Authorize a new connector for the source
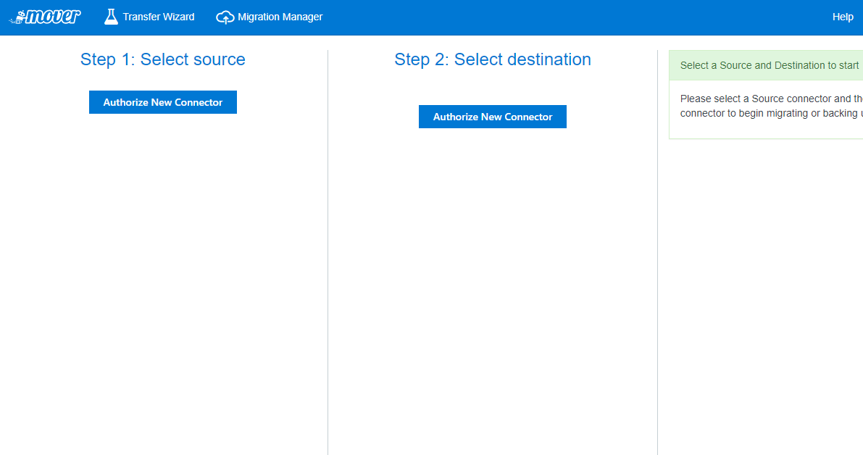Viewport: 863px width, 455px height. (x=163, y=102)
